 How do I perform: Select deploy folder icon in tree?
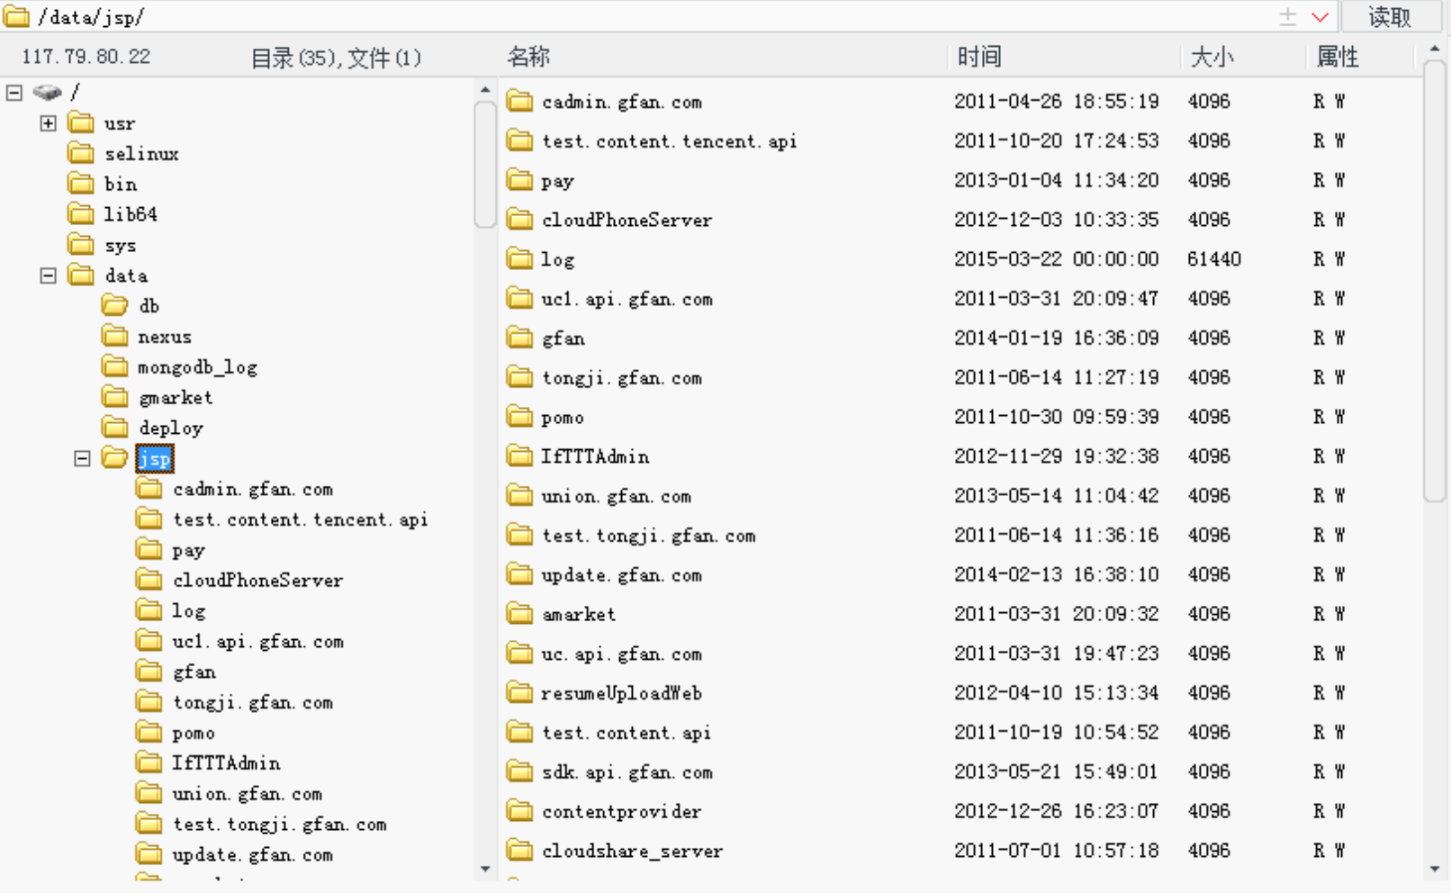tap(115, 428)
